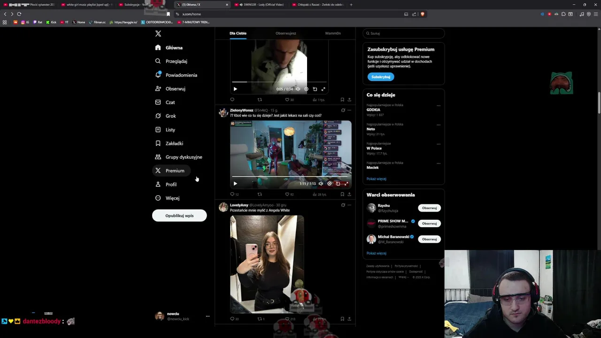Play the ZielonyWonsz video
This screenshot has width=601, height=338.
(x=235, y=184)
